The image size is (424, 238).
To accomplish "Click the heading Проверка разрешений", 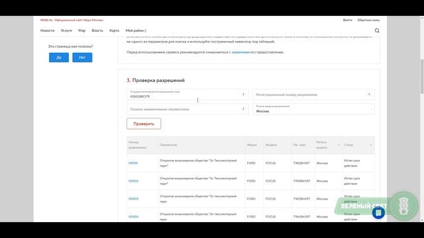I will 158,80.
